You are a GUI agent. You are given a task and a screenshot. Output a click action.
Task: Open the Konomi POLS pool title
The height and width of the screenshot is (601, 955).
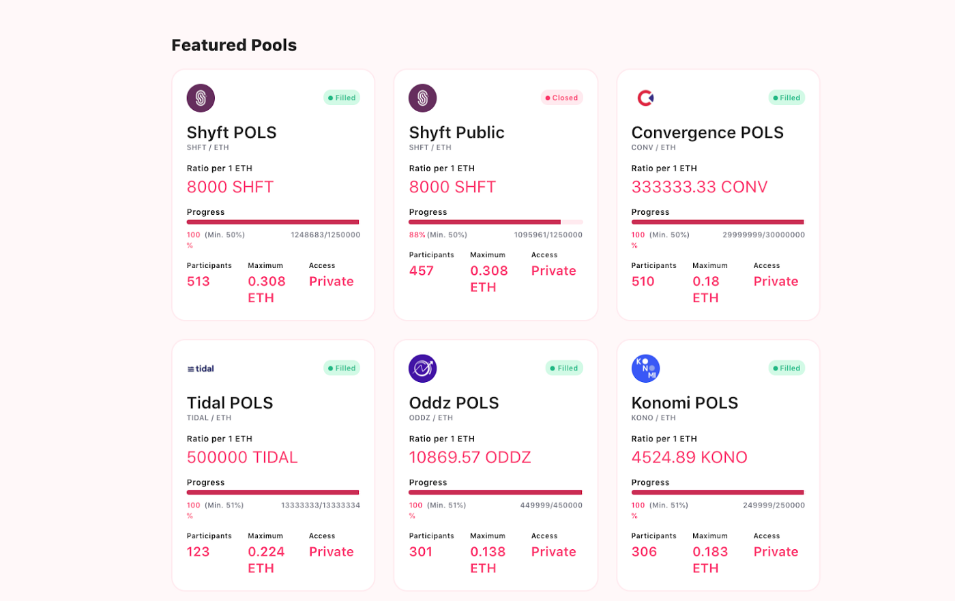(685, 402)
